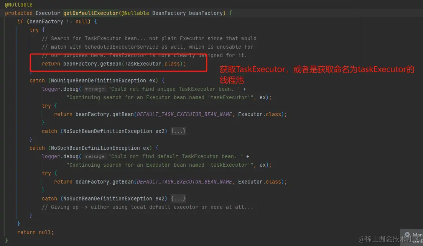This screenshot has height=246, width=423.
Task: Click TaskExecutor.class in the getBean call
Action: point(152,64)
